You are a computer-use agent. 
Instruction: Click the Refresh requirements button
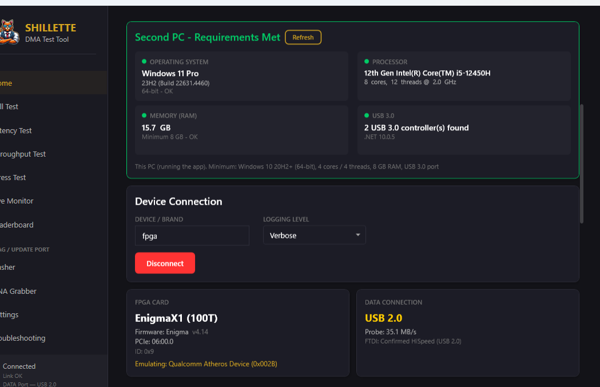(x=303, y=38)
